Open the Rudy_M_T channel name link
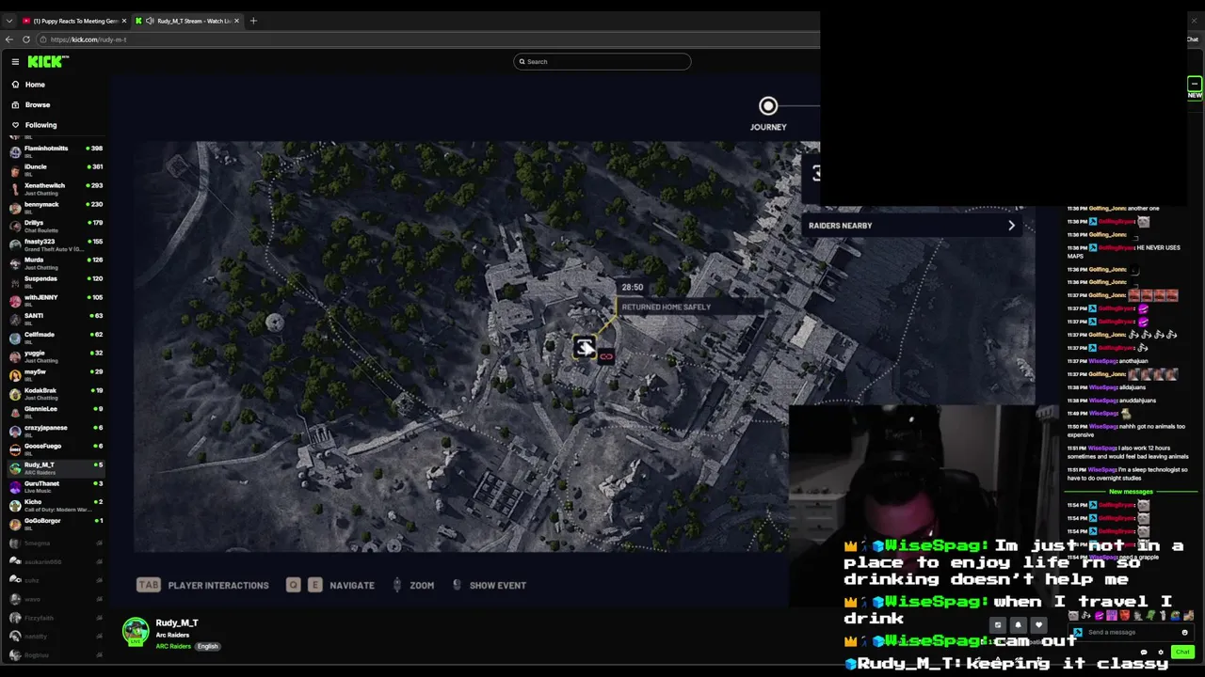1205x677 pixels. [177, 622]
